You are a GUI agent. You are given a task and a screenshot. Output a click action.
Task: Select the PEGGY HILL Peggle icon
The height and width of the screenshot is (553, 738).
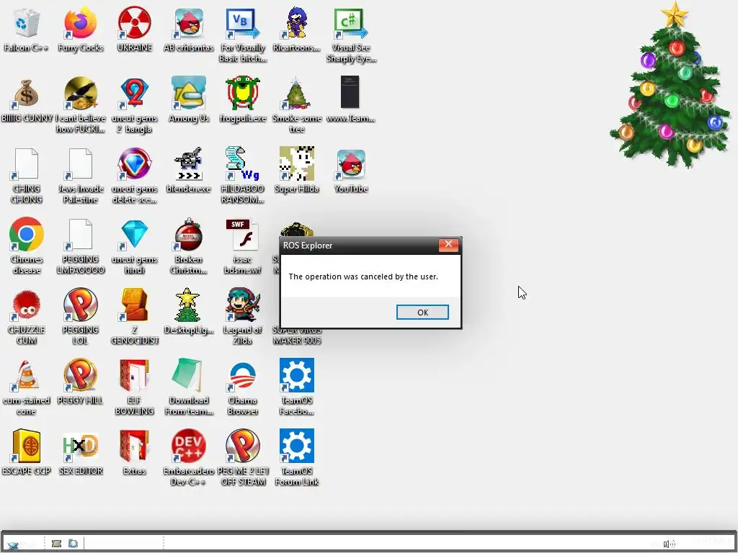(81, 375)
